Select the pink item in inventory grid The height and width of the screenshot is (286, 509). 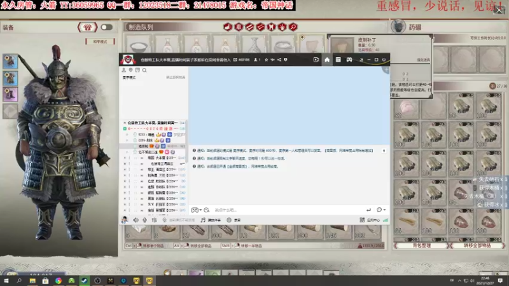pos(406,106)
